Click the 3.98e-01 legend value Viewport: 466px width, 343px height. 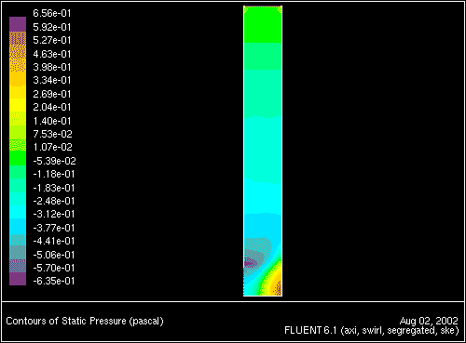(x=52, y=67)
